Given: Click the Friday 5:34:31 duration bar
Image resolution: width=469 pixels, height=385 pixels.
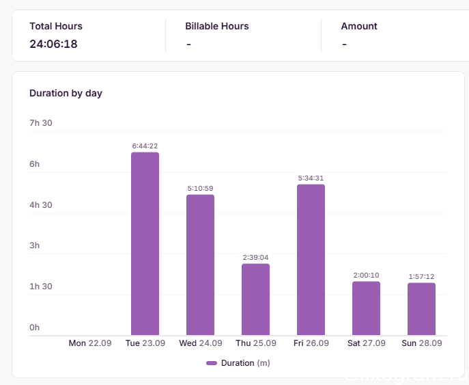Looking at the screenshot, I should 311,260.
